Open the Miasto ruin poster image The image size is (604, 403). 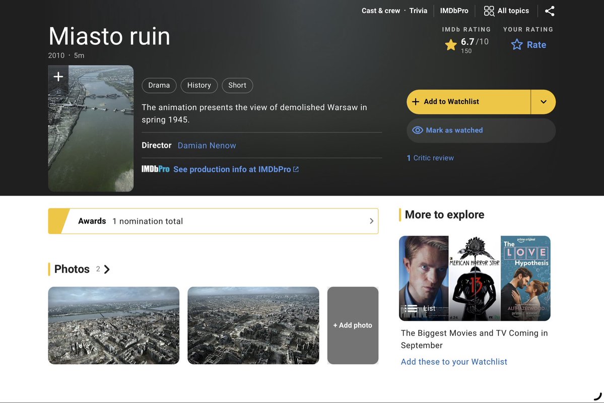91,128
